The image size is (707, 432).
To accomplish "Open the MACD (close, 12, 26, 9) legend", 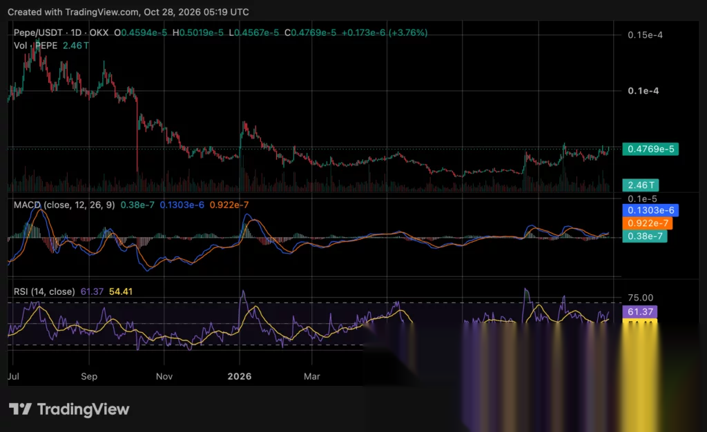I will tap(64, 205).
